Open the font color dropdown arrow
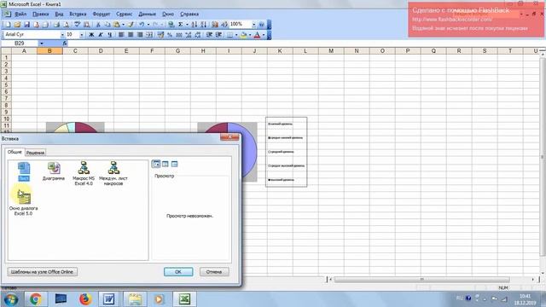The height and width of the screenshot is (307, 546). coord(264,35)
